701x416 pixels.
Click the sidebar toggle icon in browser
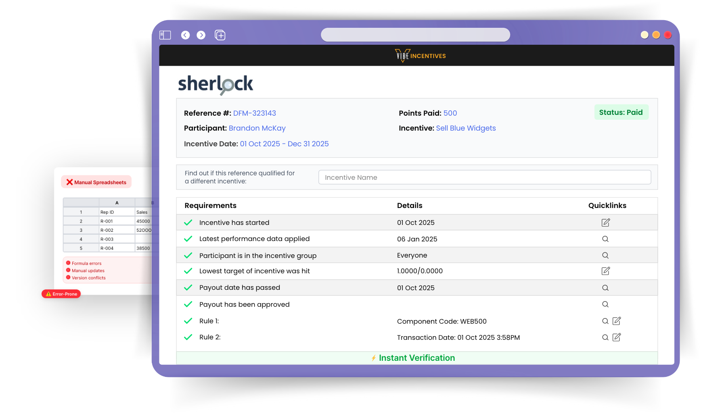tap(165, 35)
